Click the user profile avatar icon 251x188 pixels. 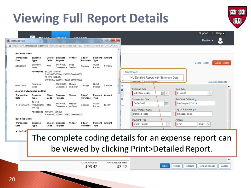point(220,41)
